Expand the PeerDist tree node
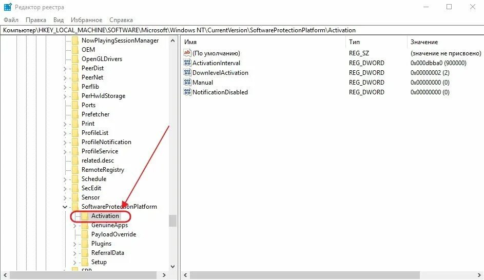The width and height of the screenshot is (484, 280). point(65,69)
